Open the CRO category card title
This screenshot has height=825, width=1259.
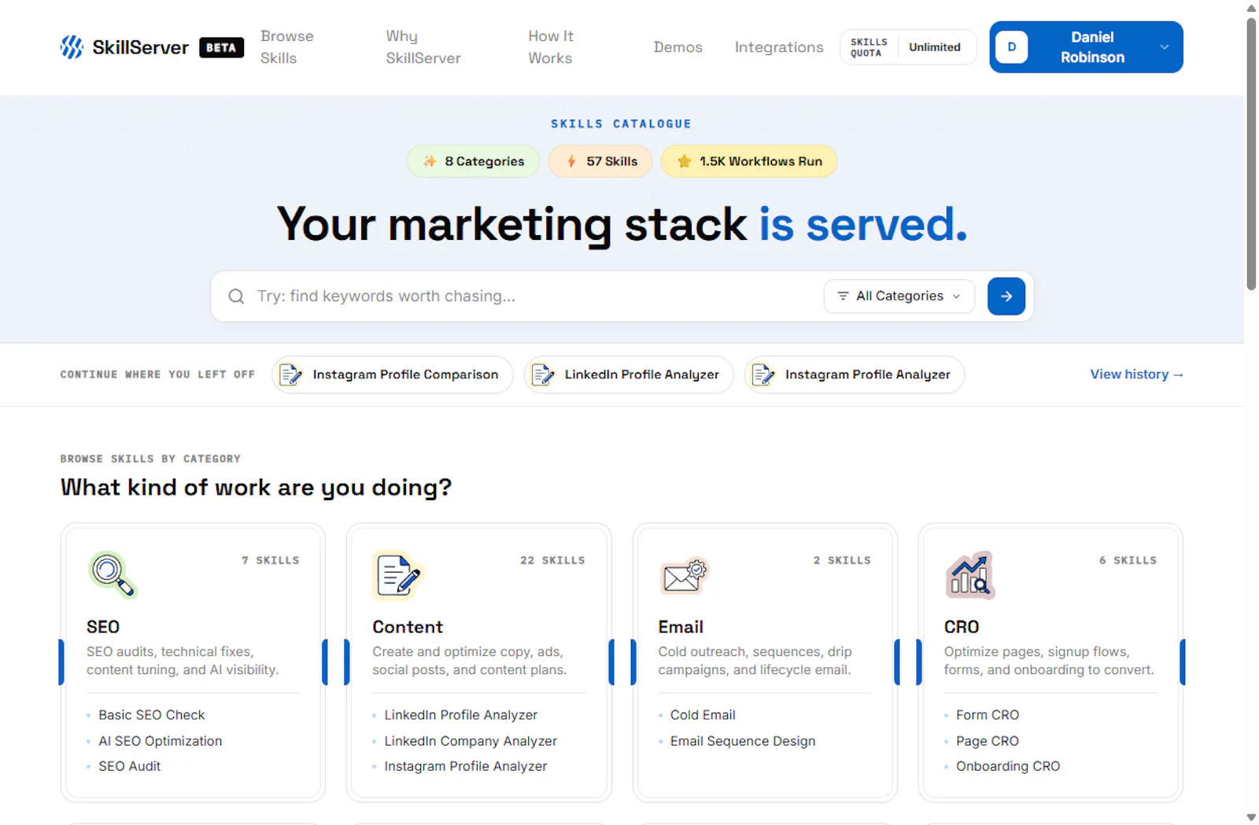[x=962, y=627]
